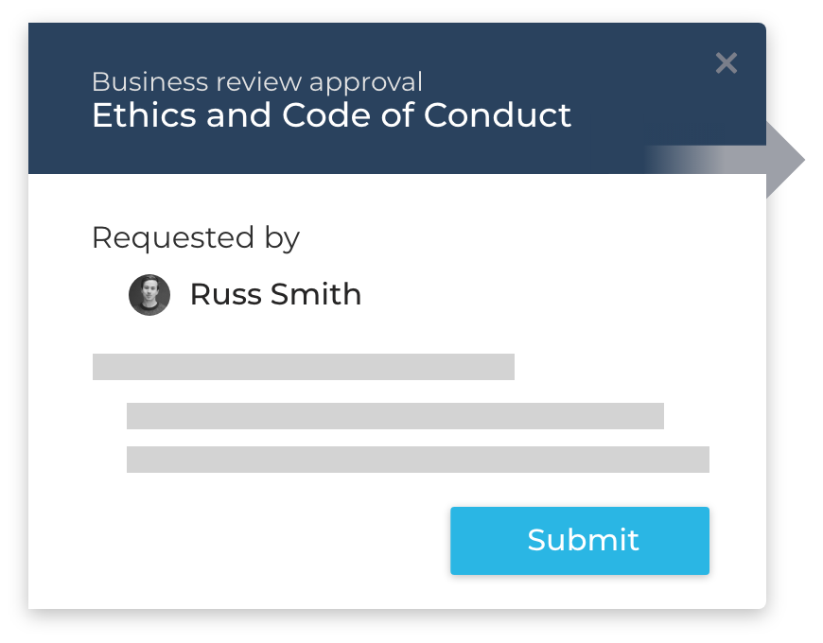Click the longest bottom gray placeholder bar
This screenshot has height=643, width=823.
418,460
